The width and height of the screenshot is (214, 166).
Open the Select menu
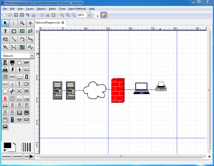coord(52,9)
